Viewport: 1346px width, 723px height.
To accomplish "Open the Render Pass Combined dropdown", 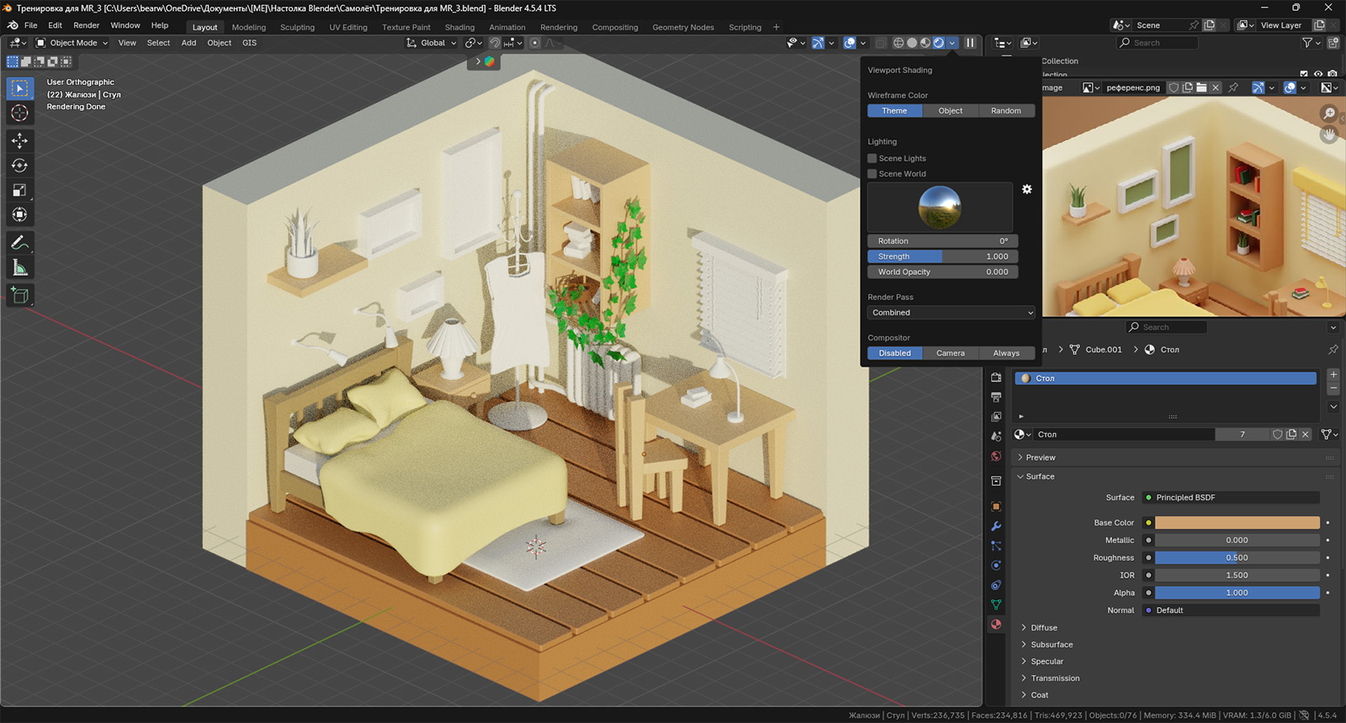I will coord(951,313).
